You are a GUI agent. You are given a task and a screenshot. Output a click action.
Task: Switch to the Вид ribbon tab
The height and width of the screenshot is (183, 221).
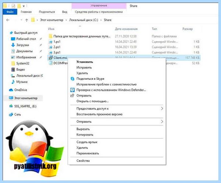[65, 12]
